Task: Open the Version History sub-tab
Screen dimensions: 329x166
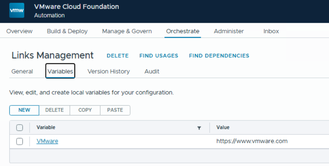Action: tap(108, 71)
